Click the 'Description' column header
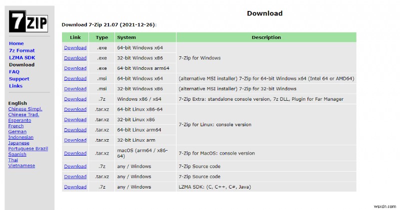Screen dimensions: 400x210 tap(266, 37)
